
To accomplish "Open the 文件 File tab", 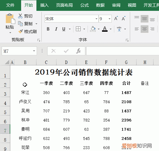I will click(10, 5).
